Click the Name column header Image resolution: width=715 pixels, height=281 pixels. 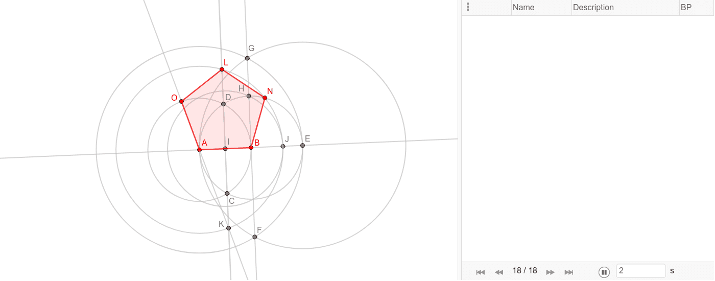click(540, 8)
